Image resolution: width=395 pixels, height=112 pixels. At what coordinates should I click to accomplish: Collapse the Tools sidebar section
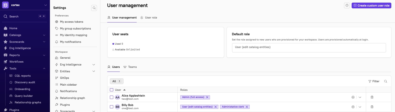44,69
